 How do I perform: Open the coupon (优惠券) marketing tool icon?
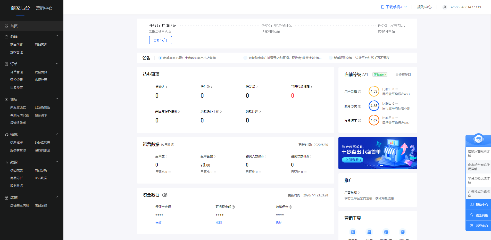point(353,232)
